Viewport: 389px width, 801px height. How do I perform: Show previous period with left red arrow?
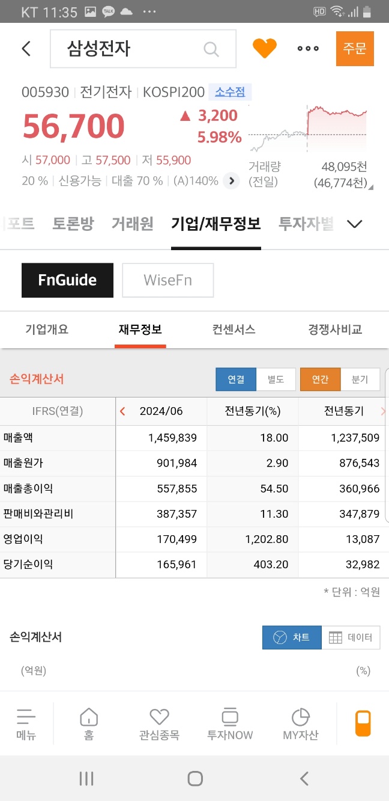[x=123, y=411]
